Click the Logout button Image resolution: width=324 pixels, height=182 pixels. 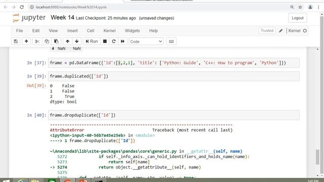point(298,18)
